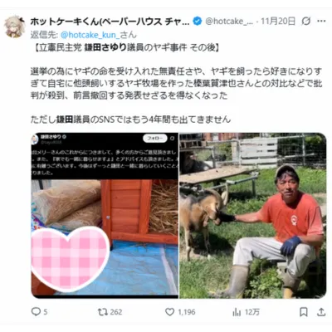Bookmark this post
This screenshot has height=332, width=332.
click(304, 312)
